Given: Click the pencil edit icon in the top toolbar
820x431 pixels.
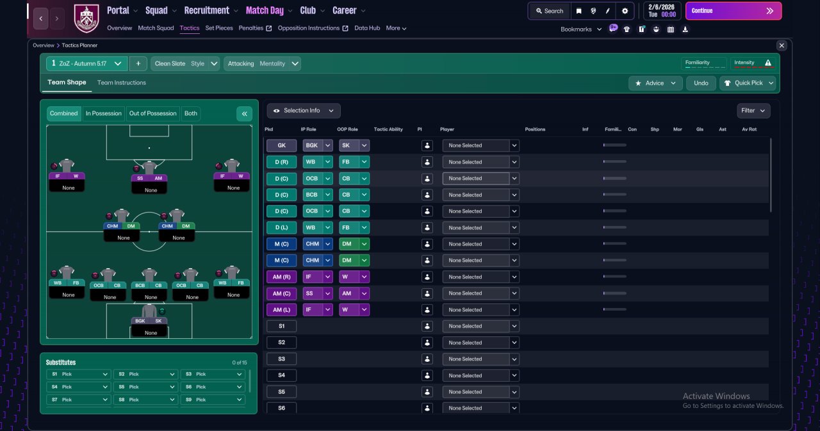Looking at the screenshot, I should point(608,11).
